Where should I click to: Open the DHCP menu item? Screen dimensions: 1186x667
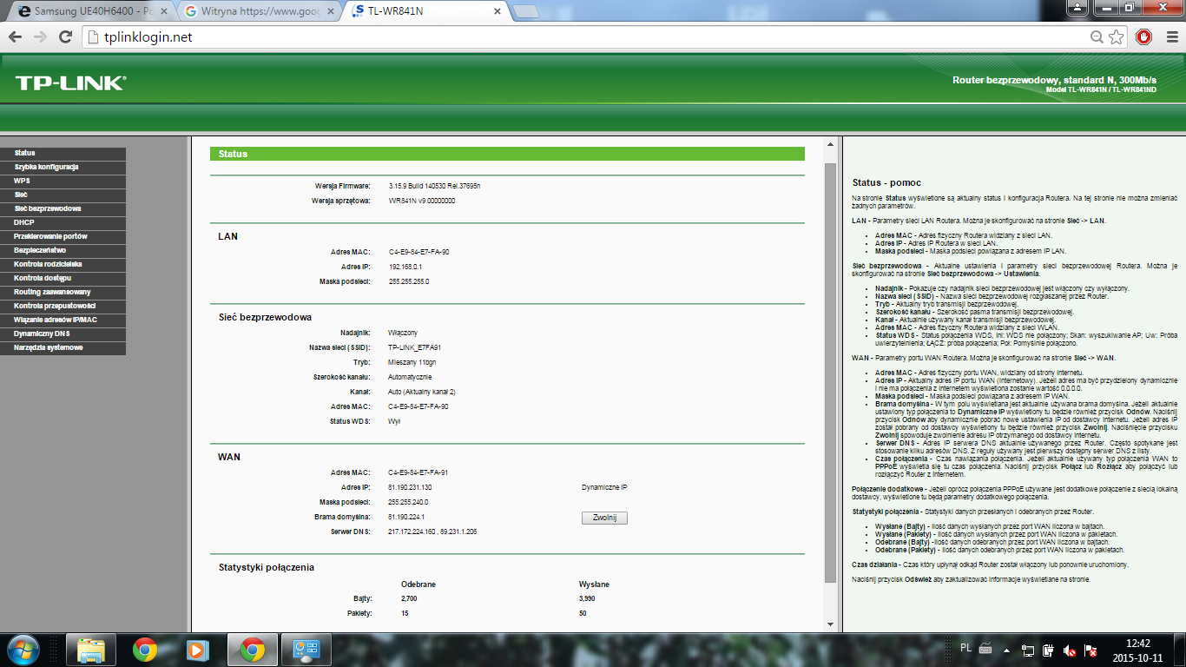pyautogui.click(x=63, y=222)
